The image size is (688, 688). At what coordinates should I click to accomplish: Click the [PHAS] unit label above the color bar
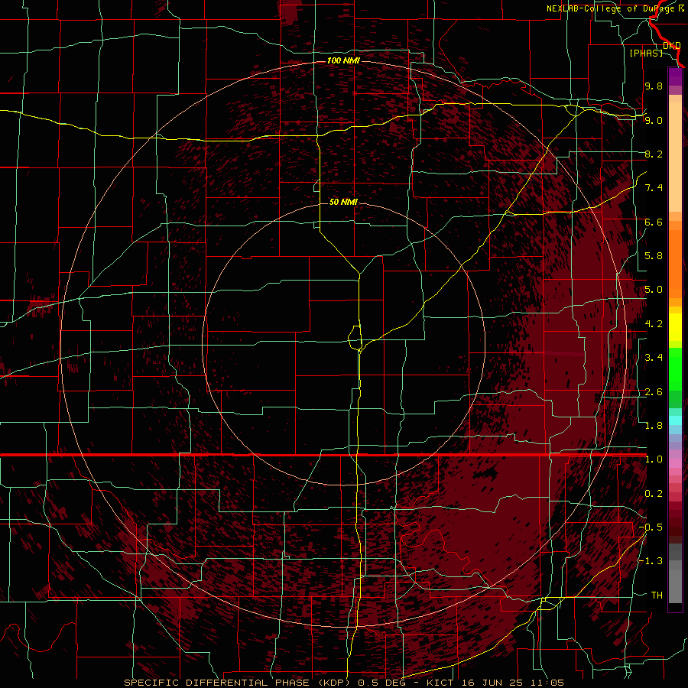646,53
